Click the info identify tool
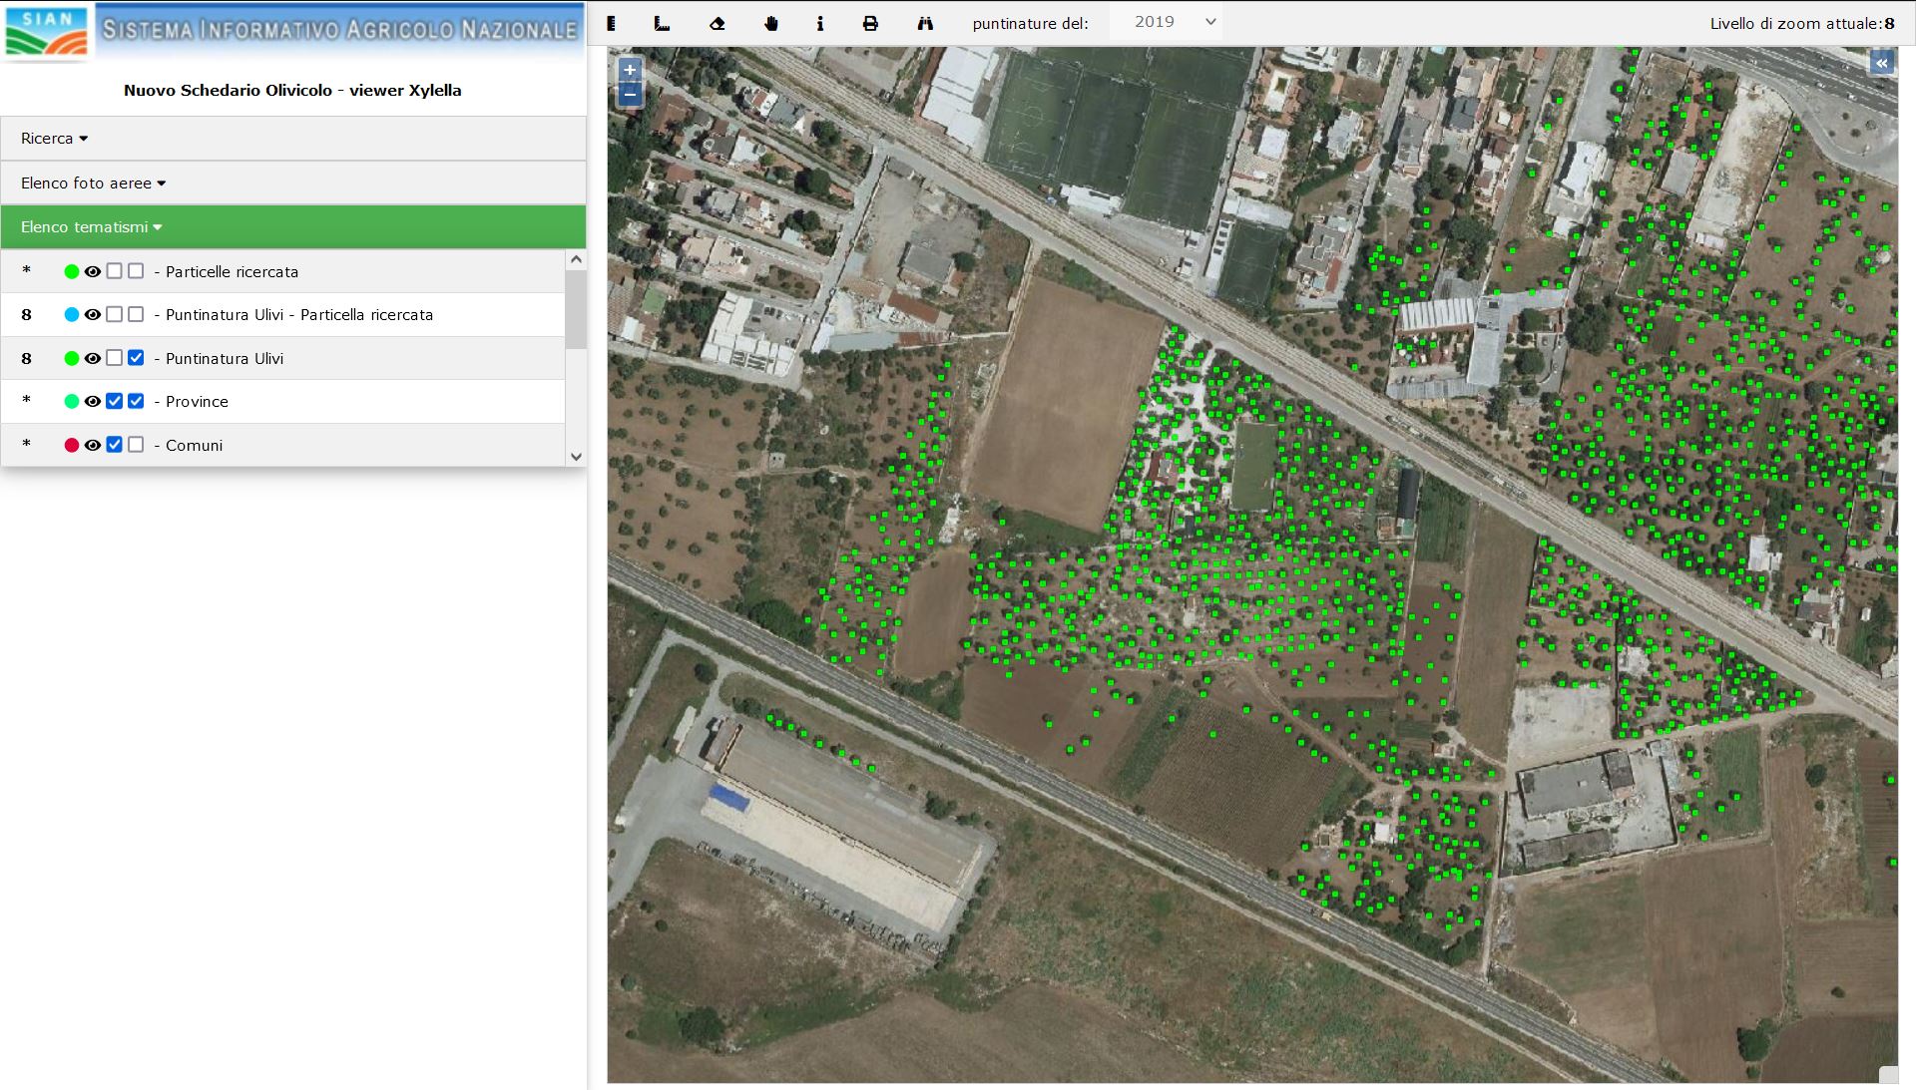Screen dimensions: 1916x1090 pyautogui.click(x=819, y=23)
